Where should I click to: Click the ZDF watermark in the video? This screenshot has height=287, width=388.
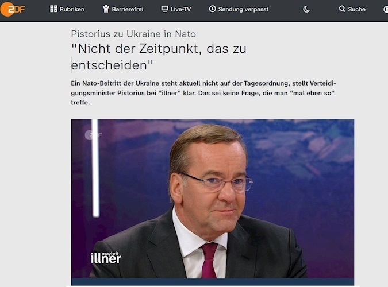pos(93,135)
